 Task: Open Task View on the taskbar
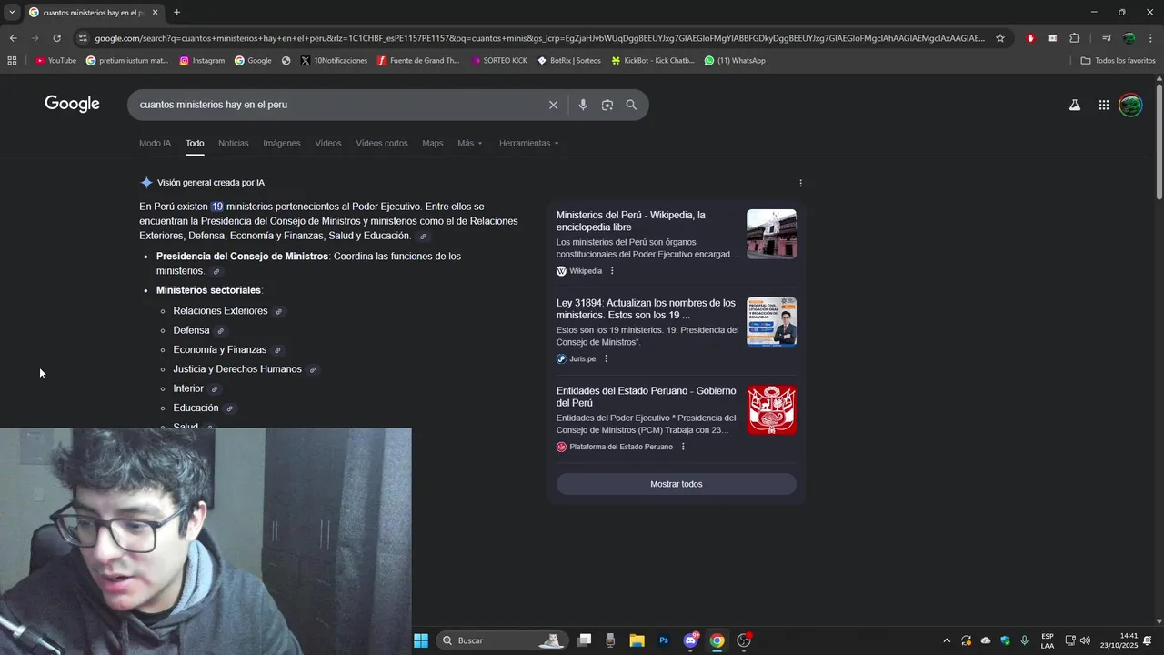click(584, 640)
